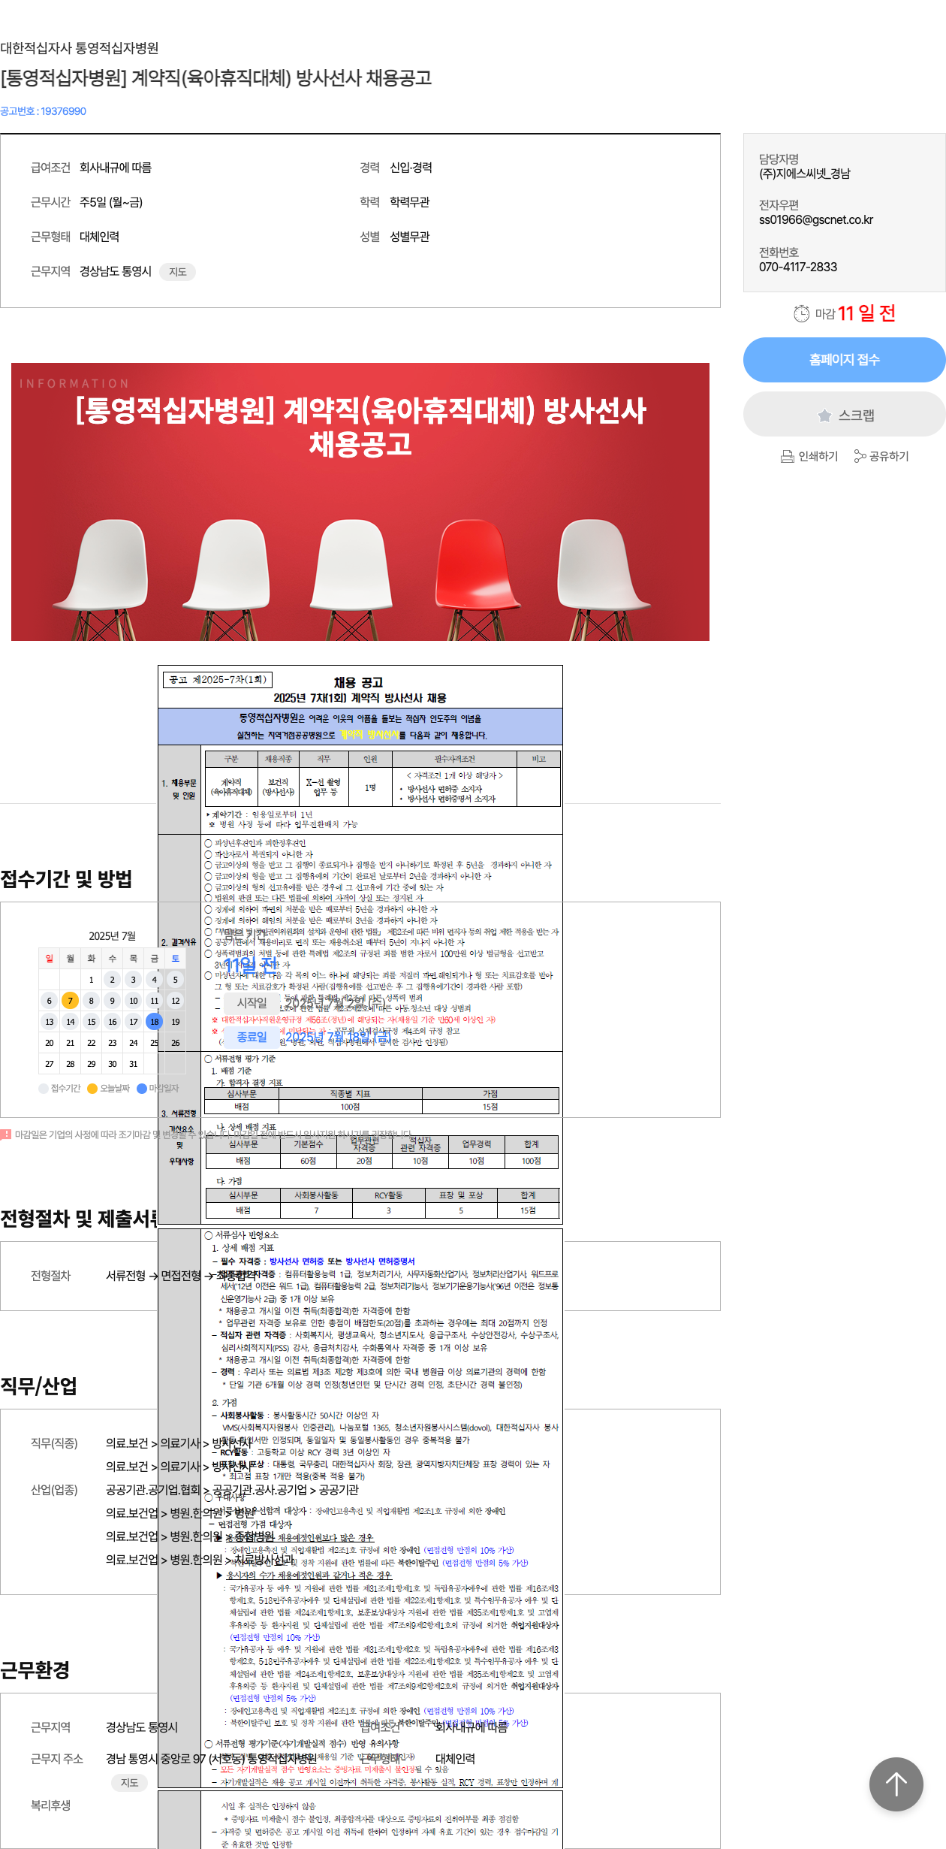
Task: Click 급여조건 value 회사내규에 따름
Action: pyautogui.click(x=116, y=168)
